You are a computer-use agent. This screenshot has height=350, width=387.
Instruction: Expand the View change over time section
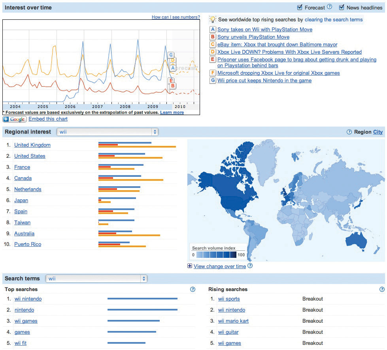(x=190, y=267)
